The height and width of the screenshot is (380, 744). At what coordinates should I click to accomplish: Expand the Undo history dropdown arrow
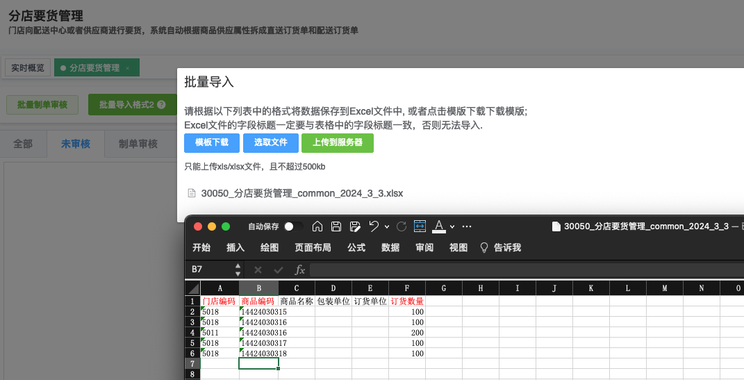(x=385, y=227)
